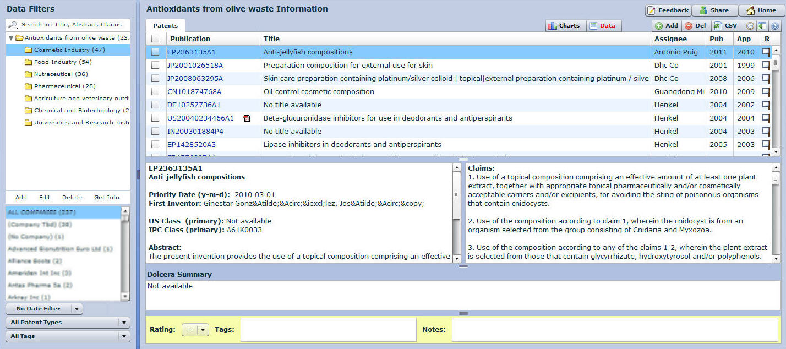Click the panel layout toggle icon
The height and width of the screenshot is (349, 786).
click(762, 26)
